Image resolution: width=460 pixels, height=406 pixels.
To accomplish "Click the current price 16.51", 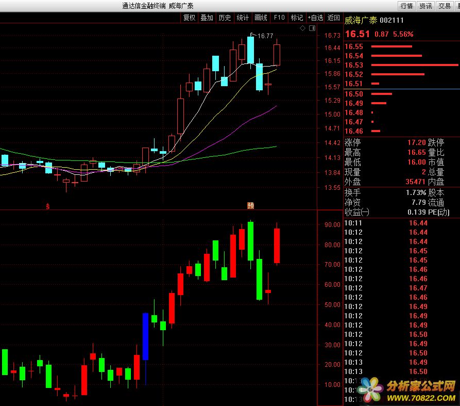I will [357, 34].
